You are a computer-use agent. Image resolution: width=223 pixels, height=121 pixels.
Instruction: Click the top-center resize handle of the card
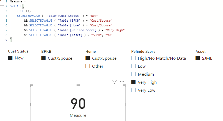click(78, 85)
